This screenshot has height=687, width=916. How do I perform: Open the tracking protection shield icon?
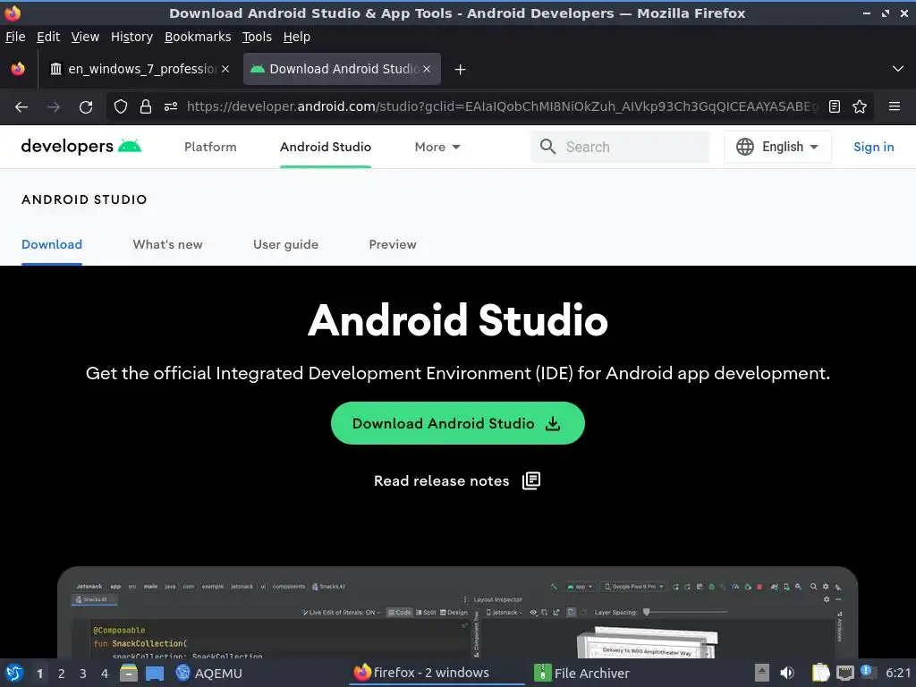coord(121,106)
